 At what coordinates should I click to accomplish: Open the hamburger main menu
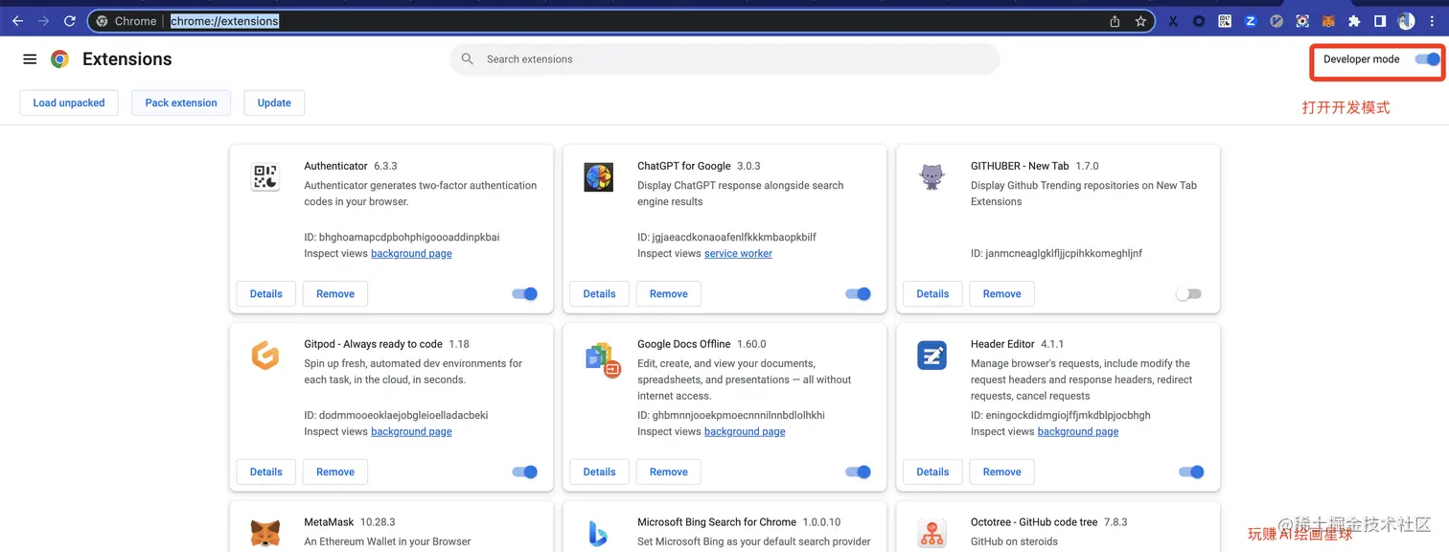click(x=30, y=59)
